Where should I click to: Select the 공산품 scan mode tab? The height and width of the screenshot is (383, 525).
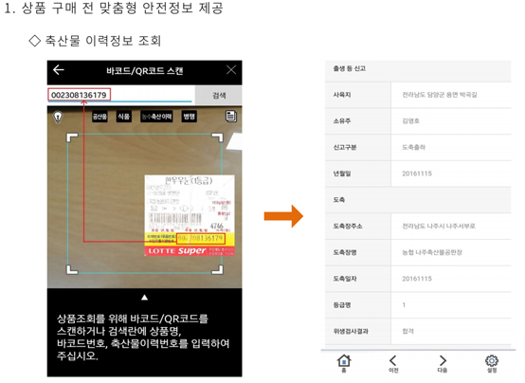click(100, 117)
